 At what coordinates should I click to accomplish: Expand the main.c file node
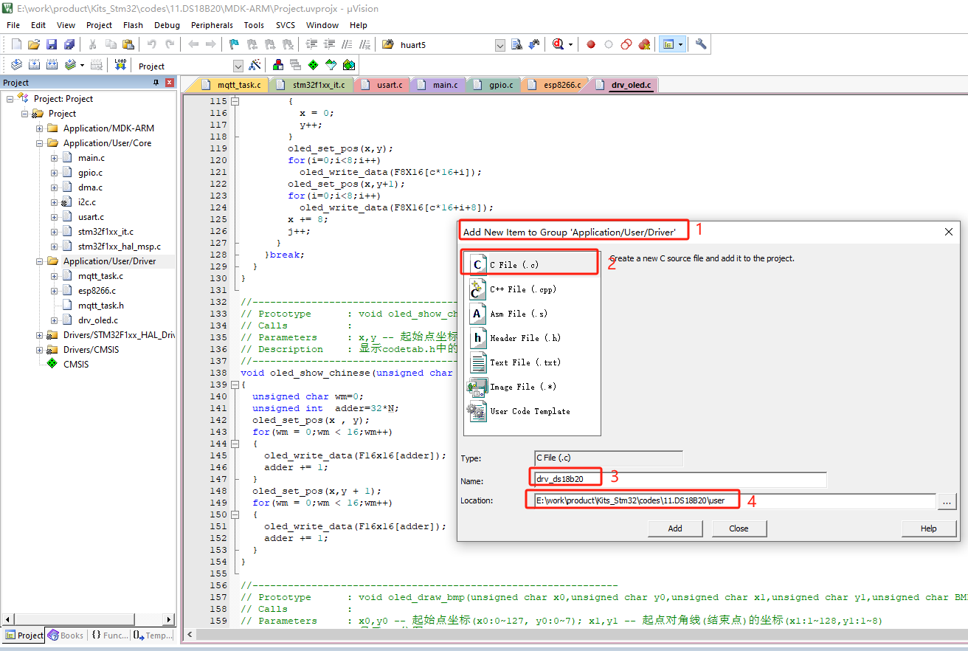54,158
